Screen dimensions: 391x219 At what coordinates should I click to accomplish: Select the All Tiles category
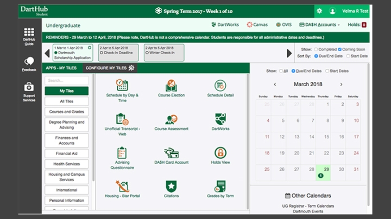click(67, 101)
